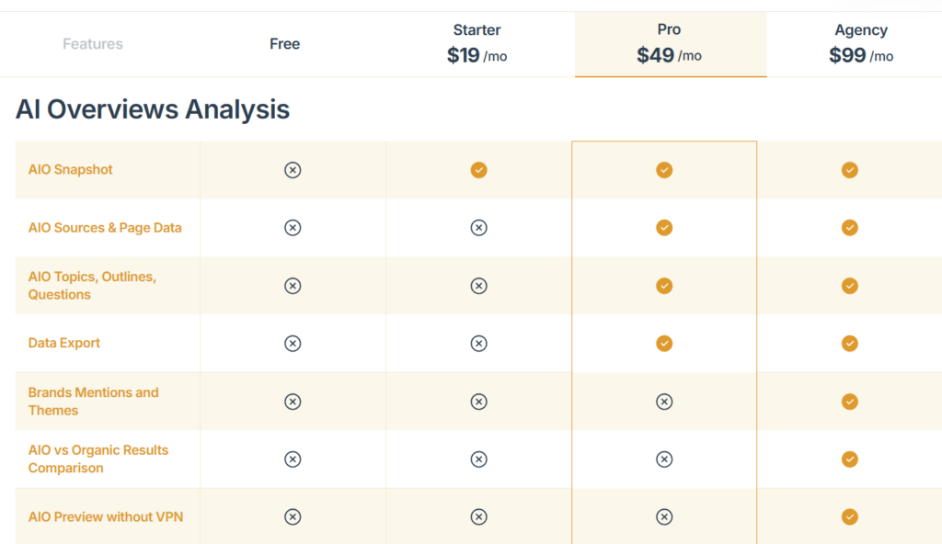This screenshot has width=942, height=544.
Task: Click Agency checkmark for AIO Snapshot
Action: (x=850, y=170)
